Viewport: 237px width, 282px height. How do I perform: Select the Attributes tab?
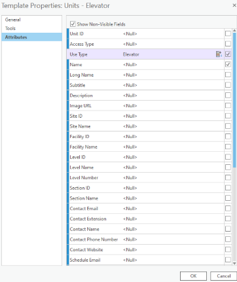[31, 37]
